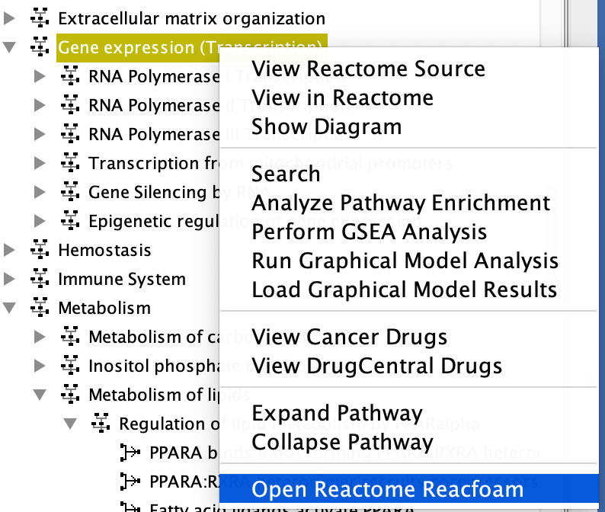
Task: Select Hemostasis tree row
Action: (x=104, y=250)
